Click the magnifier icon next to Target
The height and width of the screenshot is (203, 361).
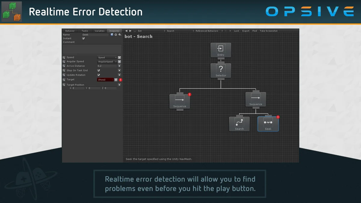pyautogui.click(x=64, y=79)
